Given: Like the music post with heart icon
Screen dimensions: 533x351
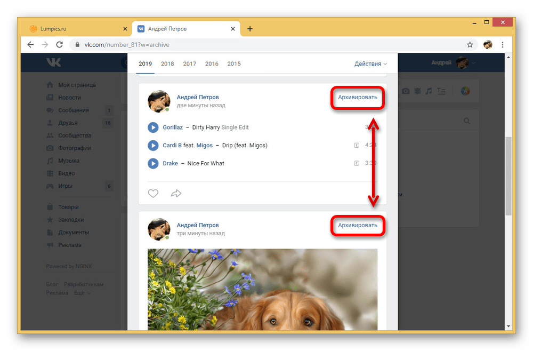Looking at the screenshot, I should pos(153,194).
